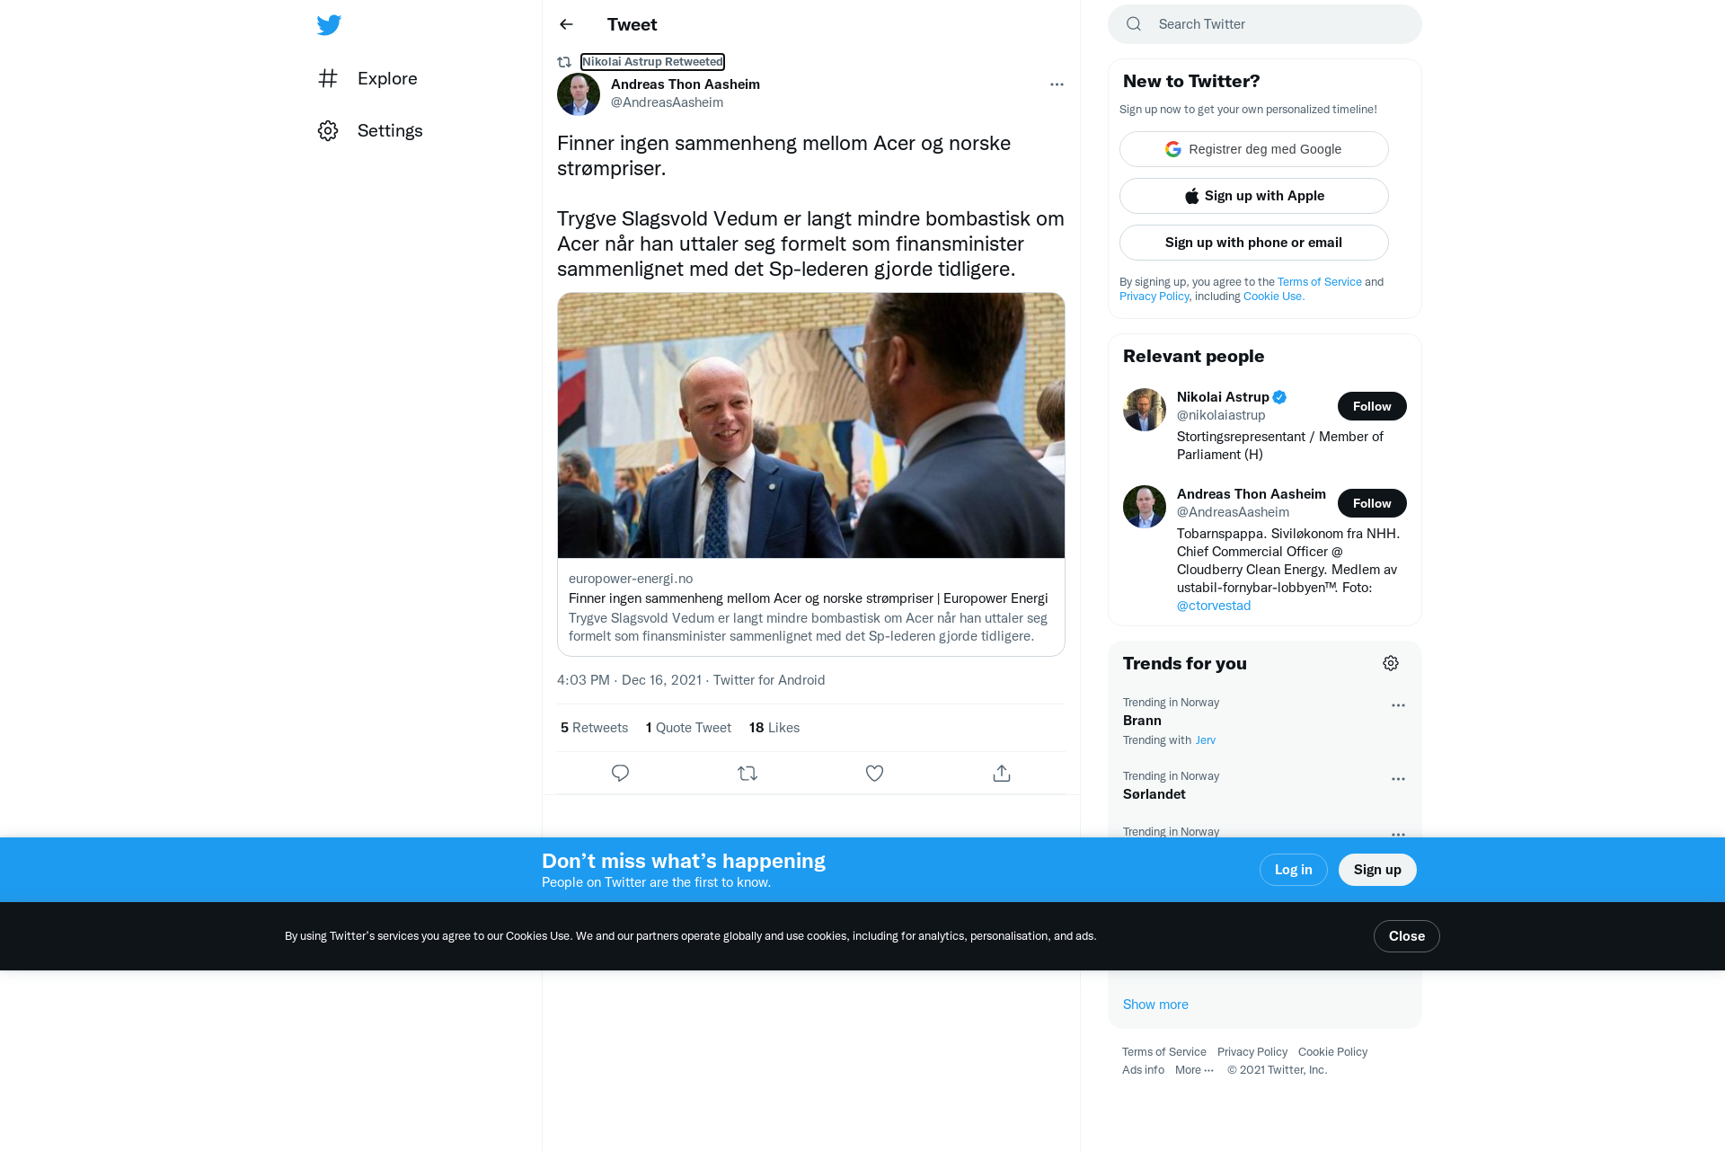Click the reply speech bubble icon
This screenshot has width=1725, height=1151.
coord(620,773)
